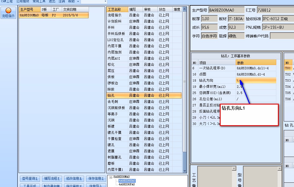
Task: Open the 常用工具 menu
Action: [x=39, y=2]
